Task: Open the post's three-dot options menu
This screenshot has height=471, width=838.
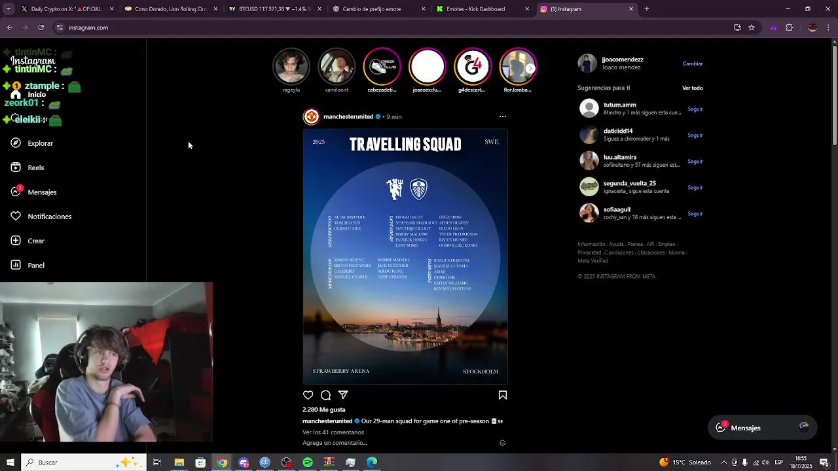Action: 503,116
